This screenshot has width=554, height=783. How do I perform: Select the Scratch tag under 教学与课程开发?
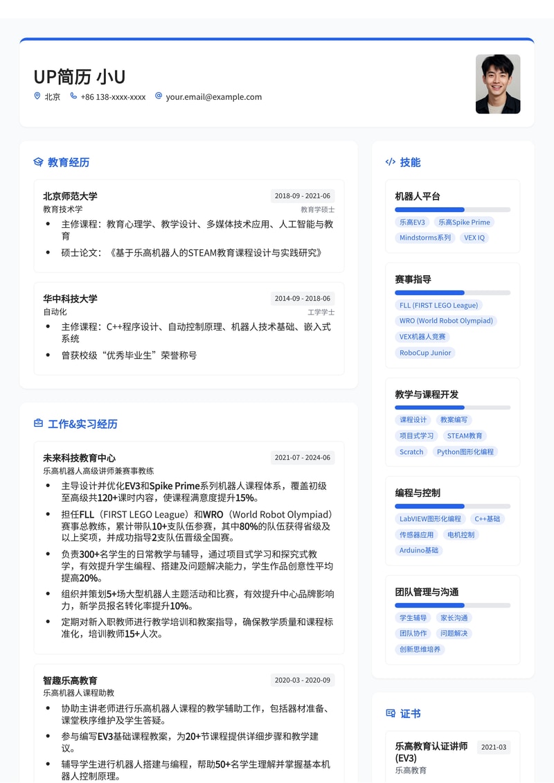(411, 452)
